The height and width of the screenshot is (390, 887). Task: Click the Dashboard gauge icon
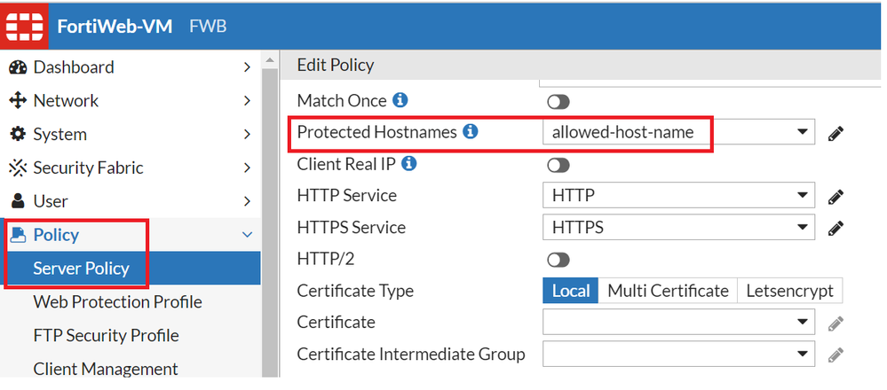(18, 67)
